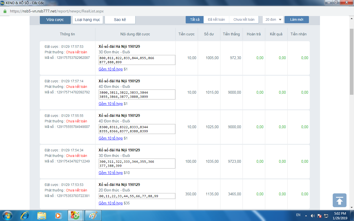The width and height of the screenshot is (354, 221).
Task: Click the volume speaker tray icon
Action: tap(313, 215)
